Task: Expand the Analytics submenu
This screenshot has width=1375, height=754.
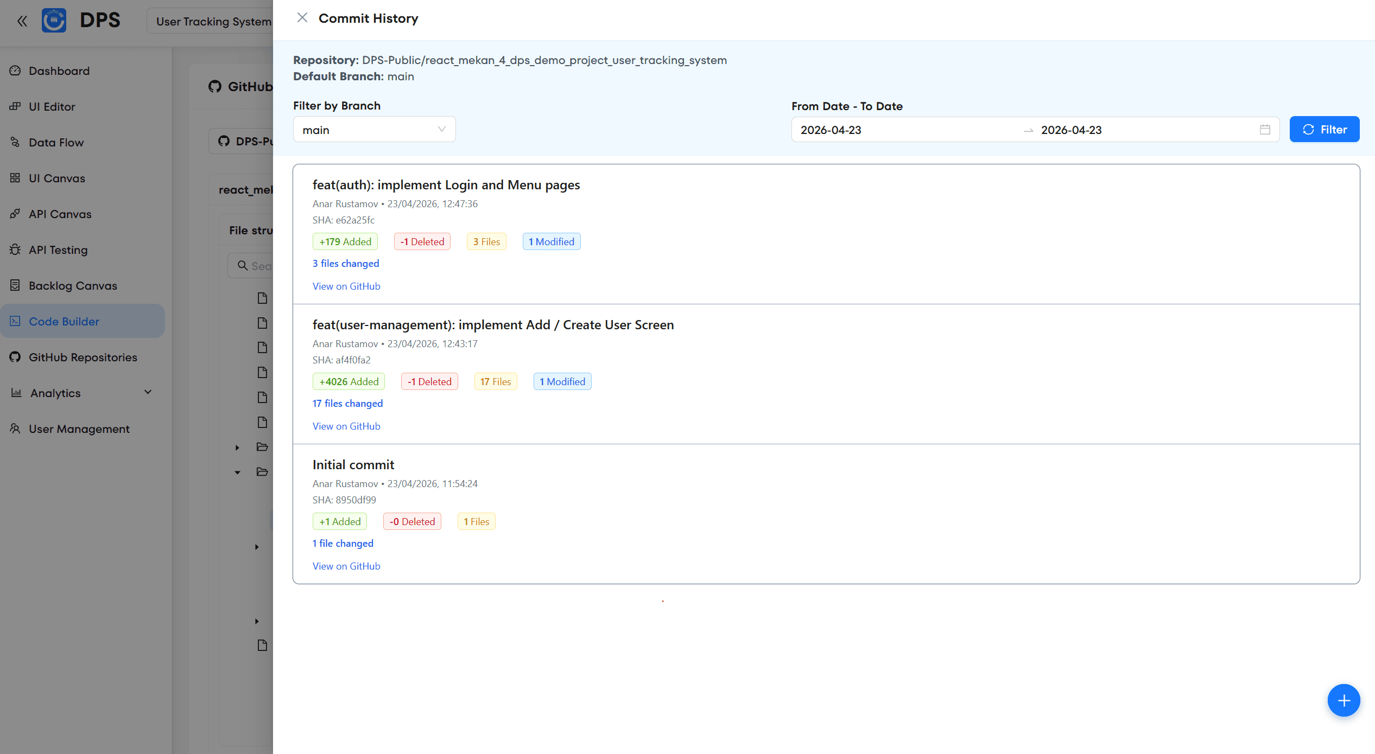Action: point(83,393)
